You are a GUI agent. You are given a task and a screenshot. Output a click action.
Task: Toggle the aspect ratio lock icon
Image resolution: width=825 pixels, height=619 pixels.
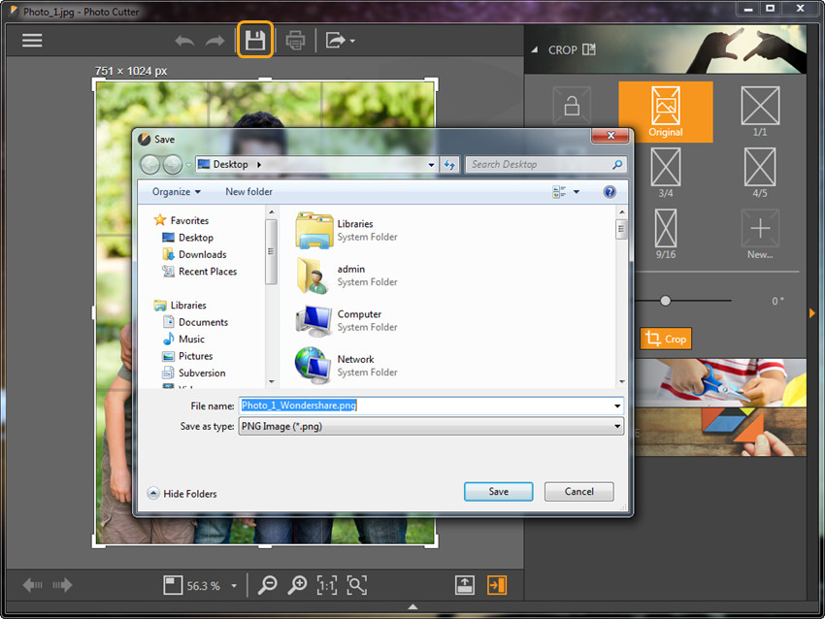pos(572,106)
